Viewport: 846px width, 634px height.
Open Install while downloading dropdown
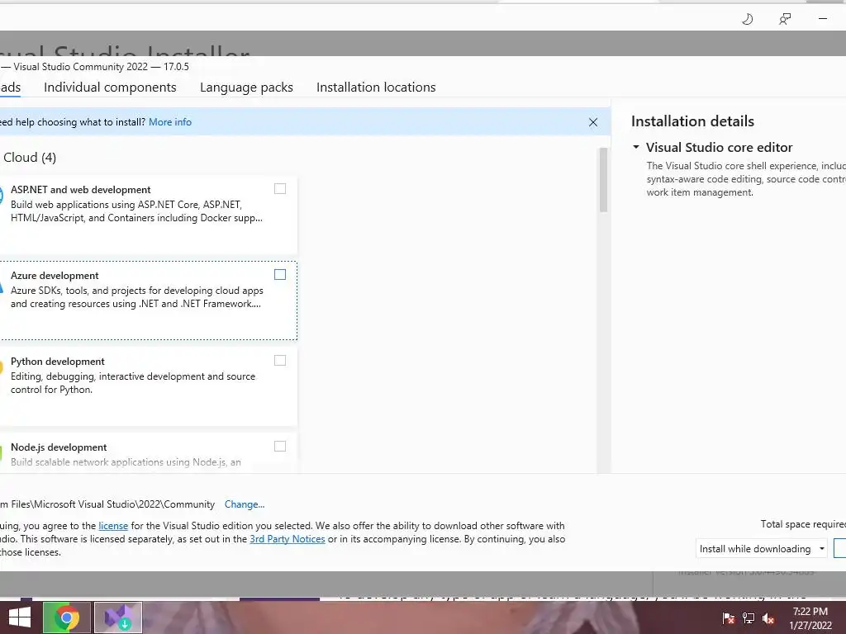click(x=761, y=549)
